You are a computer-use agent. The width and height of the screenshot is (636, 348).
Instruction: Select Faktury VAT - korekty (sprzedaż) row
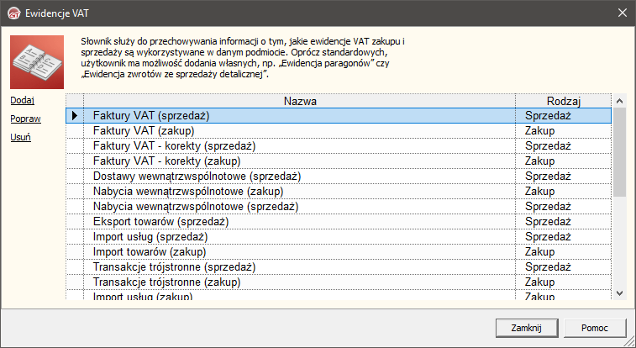tap(174, 145)
